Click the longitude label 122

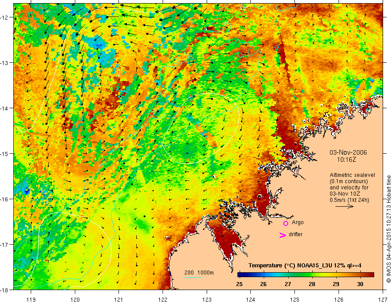[163, 299]
